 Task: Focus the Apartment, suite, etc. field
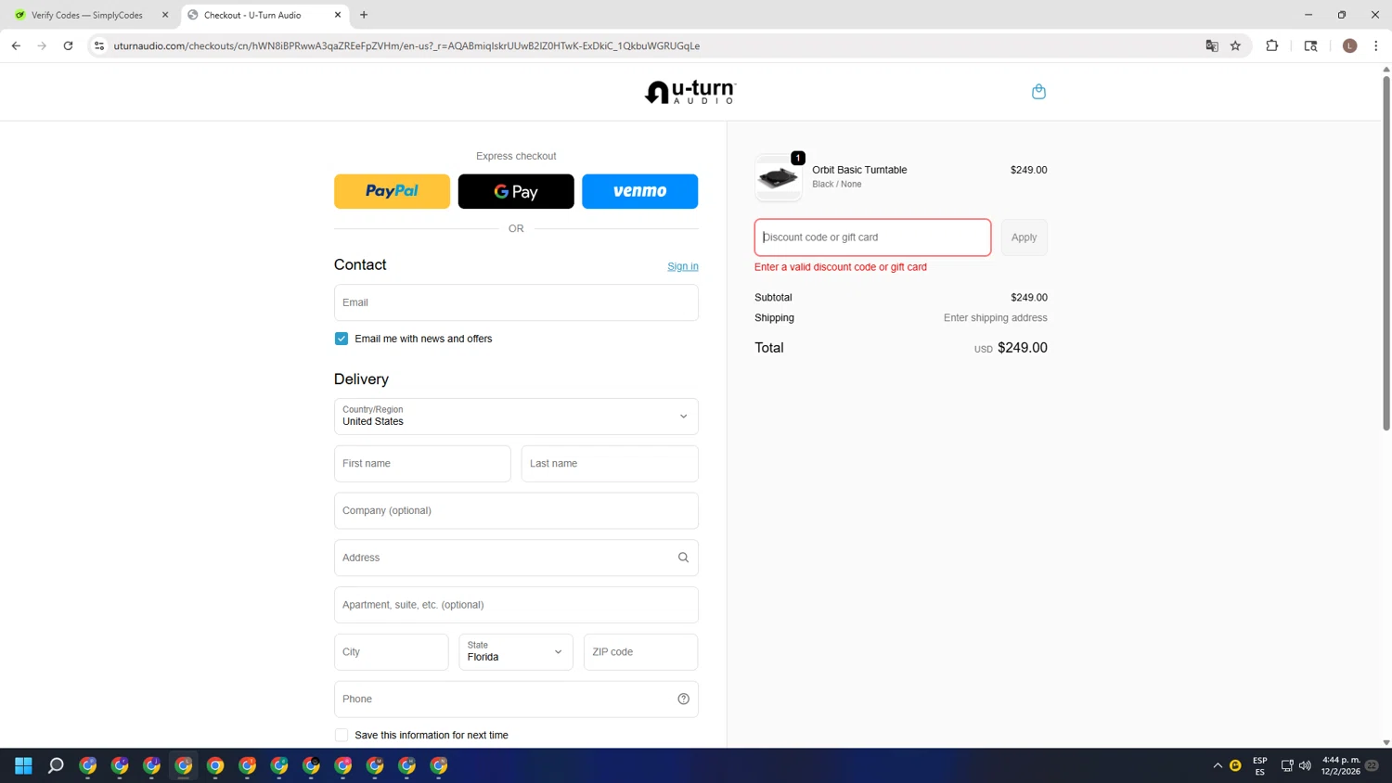(x=516, y=605)
